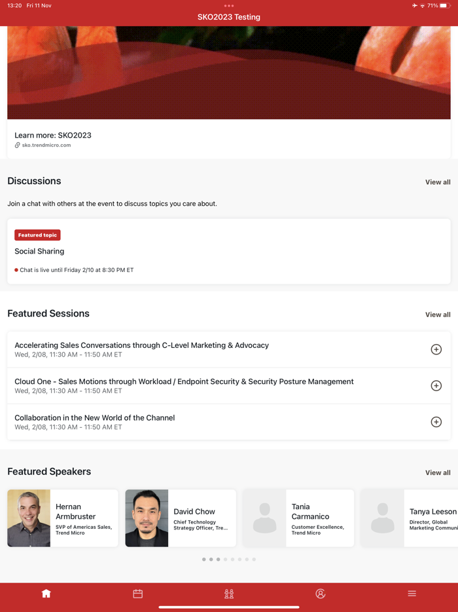Open the hamburger more menu
The width and height of the screenshot is (458, 612).
pyautogui.click(x=412, y=594)
